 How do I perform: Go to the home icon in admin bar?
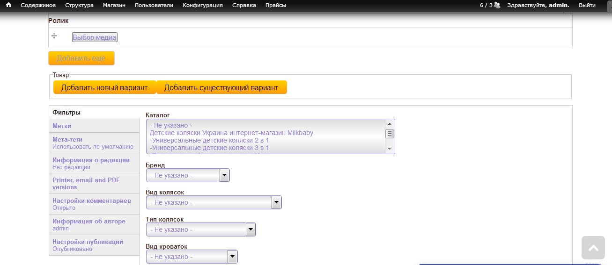[8, 5]
